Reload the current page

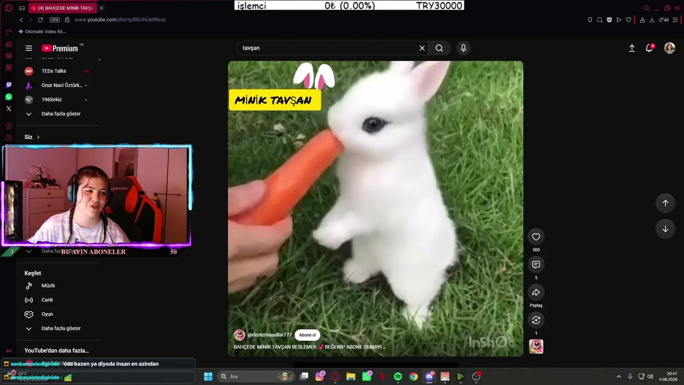(x=40, y=20)
